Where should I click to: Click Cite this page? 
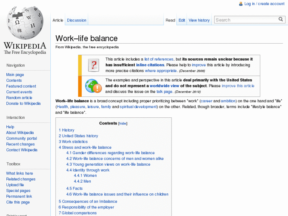[x=18, y=202]
